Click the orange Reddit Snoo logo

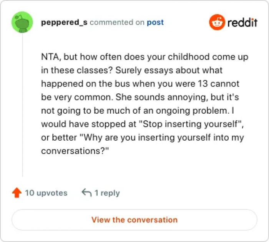coord(216,23)
